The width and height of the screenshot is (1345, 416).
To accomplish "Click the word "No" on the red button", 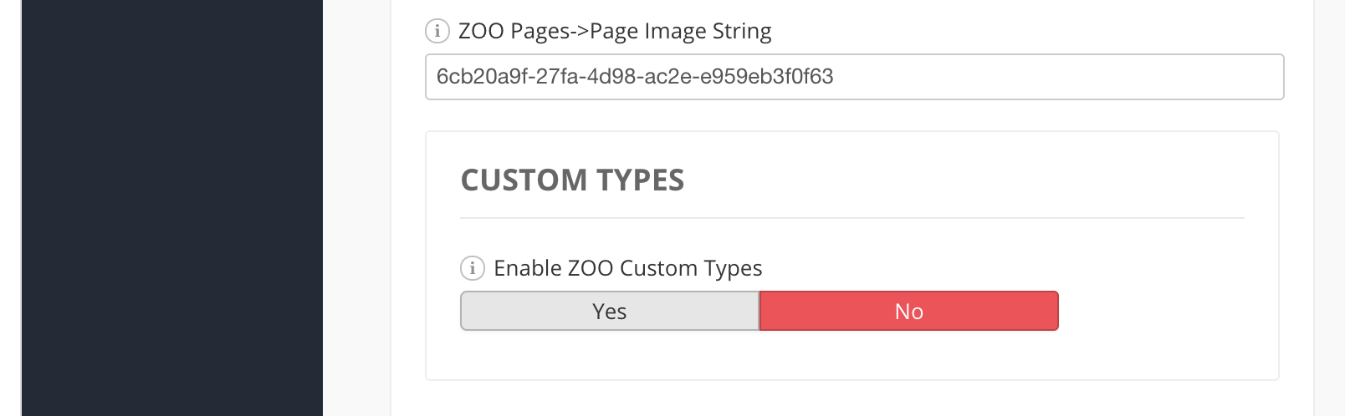I will click(x=908, y=312).
